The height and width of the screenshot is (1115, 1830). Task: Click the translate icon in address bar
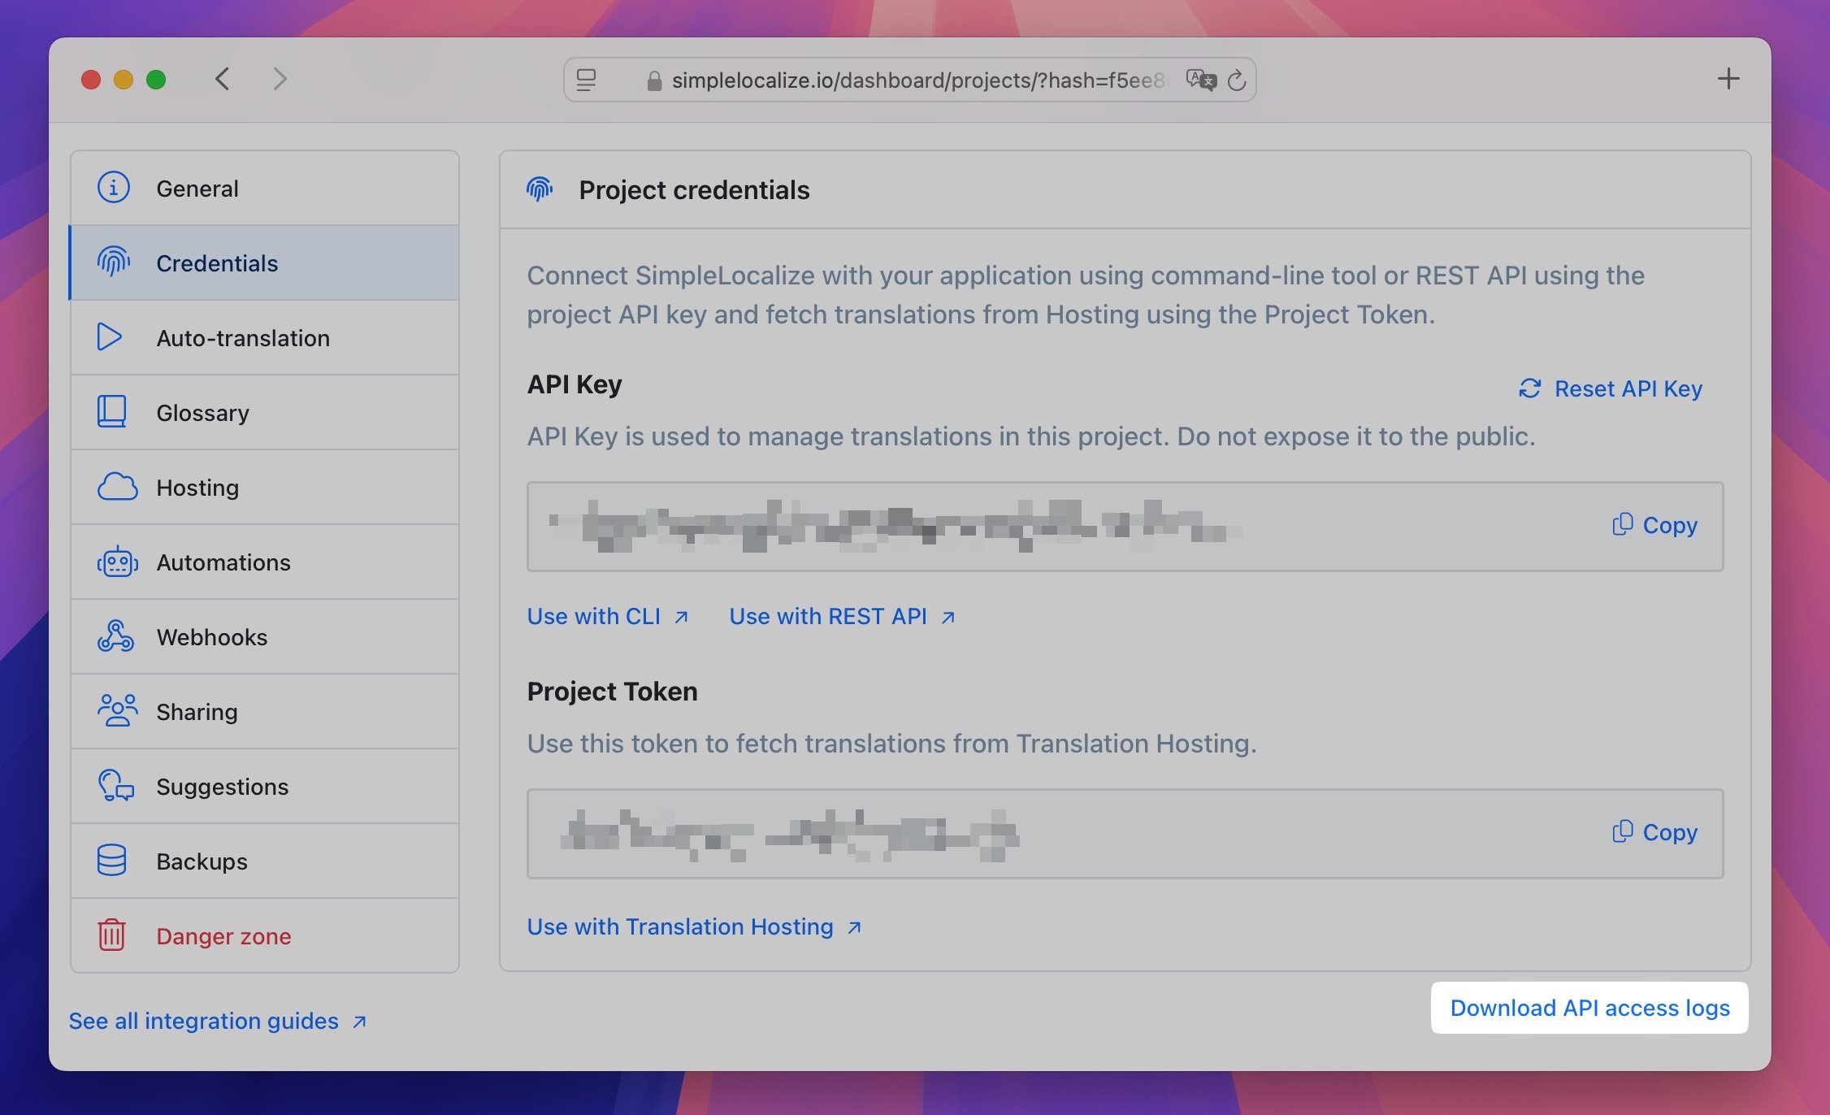[x=1201, y=80]
